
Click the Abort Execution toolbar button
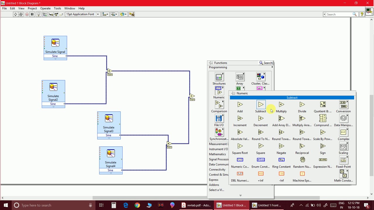[27, 14]
